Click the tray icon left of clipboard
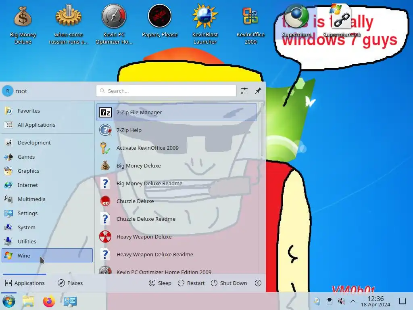The height and width of the screenshot is (310, 413). coord(317,301)
